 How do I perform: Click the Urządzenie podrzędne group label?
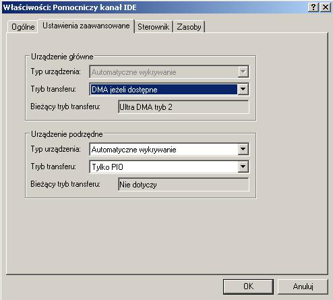click(67, 134)
